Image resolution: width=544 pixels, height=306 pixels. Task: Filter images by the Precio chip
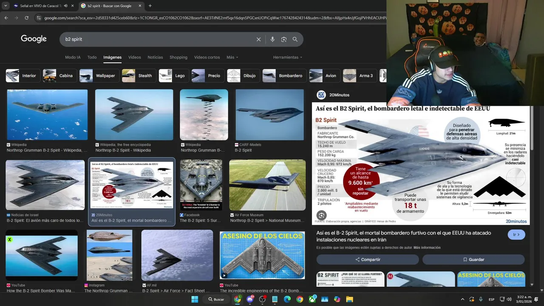pyautogui.click(x=208, y=76)
